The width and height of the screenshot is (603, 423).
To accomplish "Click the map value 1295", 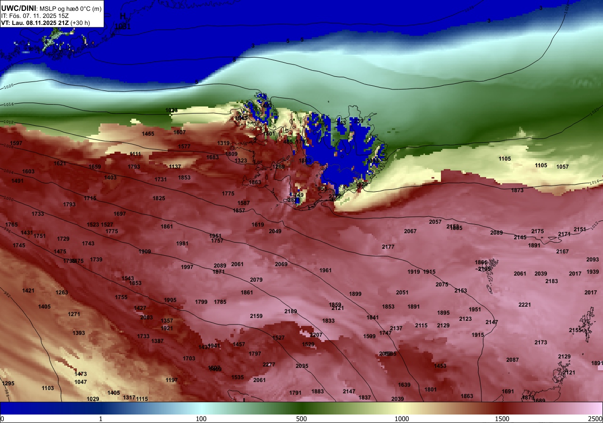I will click(x=8, y=383).
